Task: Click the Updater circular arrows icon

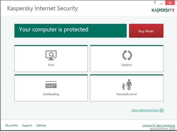Action: point(127,55)
